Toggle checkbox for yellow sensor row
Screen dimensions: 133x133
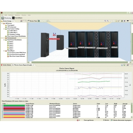point(2,116)
